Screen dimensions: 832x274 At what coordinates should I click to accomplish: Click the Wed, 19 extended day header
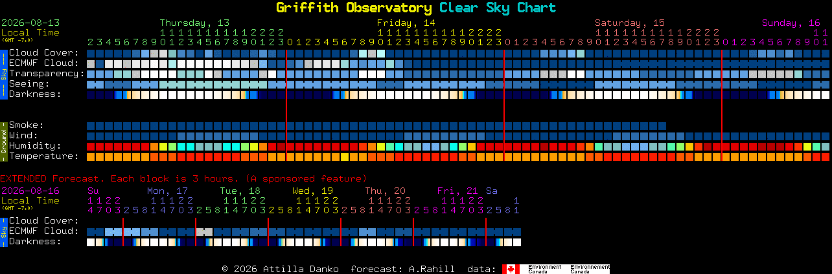(x=312, y=191)
